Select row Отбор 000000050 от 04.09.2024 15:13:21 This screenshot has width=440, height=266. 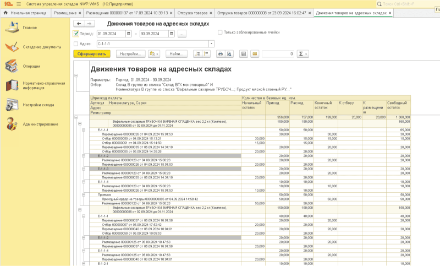pos(166,138)
